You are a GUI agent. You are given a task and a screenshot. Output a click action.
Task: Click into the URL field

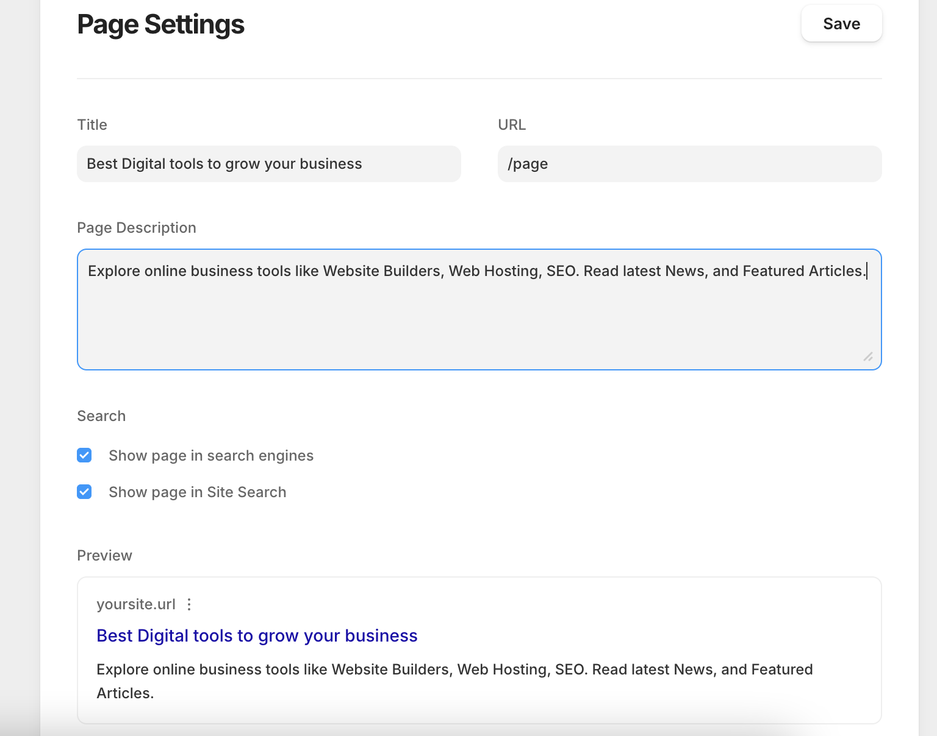point(689,164)
